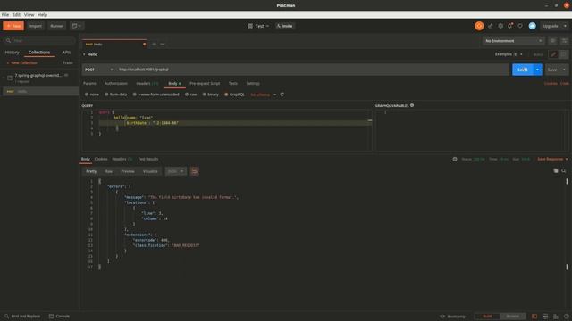Open the Authorization request tab
Screen dimensions: 572x321
pyautogui.click(x=116, y=83)
